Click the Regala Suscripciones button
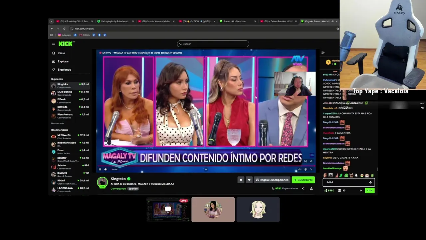The width and height of the screenshot is (426, 240). point(272,180)
